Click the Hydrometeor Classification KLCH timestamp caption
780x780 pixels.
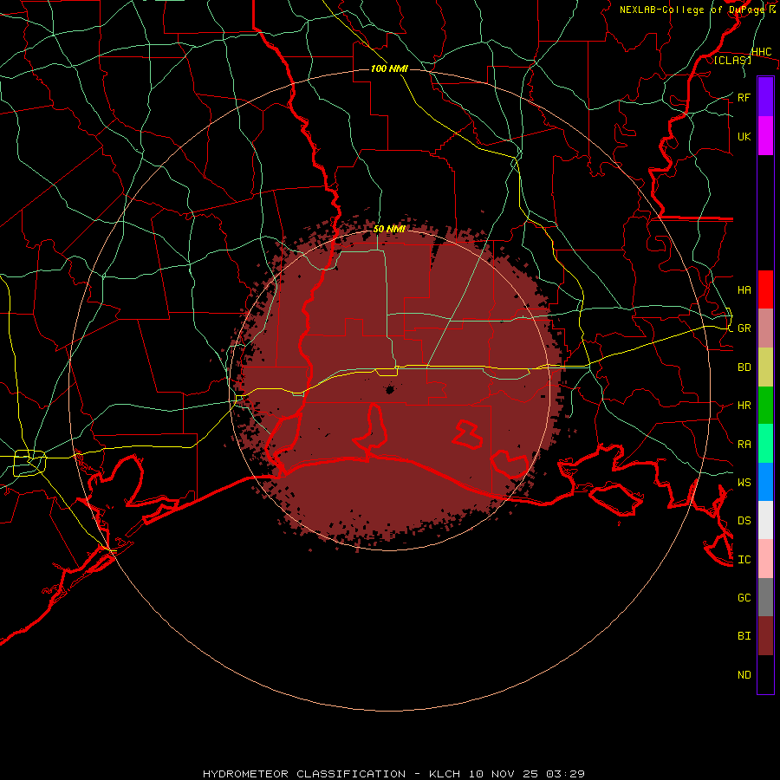[393, 774]
